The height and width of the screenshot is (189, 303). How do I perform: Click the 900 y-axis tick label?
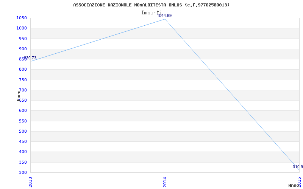point(23,49)
